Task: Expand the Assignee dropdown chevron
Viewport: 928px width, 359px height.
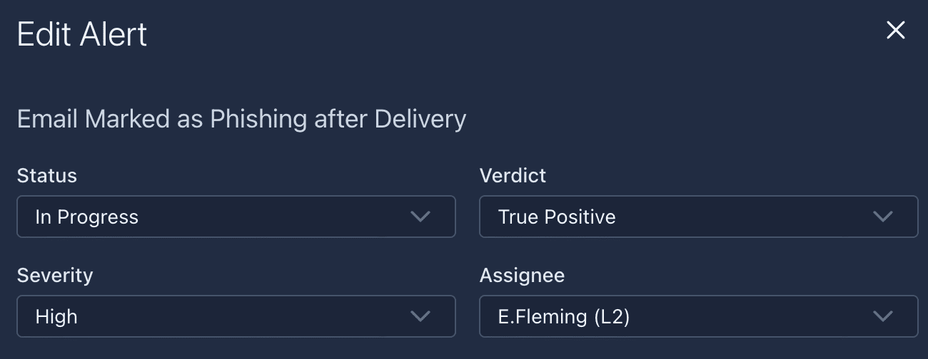Action: point(883,316)
